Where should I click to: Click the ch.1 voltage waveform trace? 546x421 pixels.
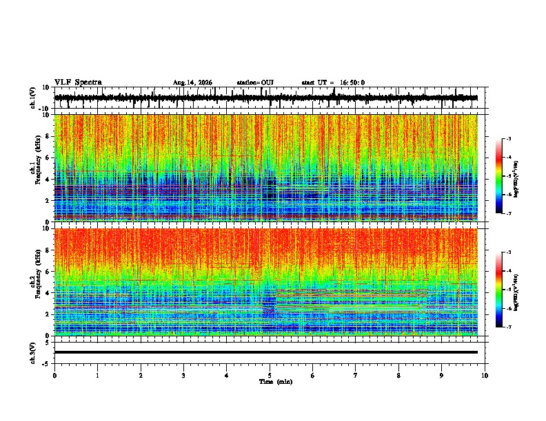click(266, 98)
